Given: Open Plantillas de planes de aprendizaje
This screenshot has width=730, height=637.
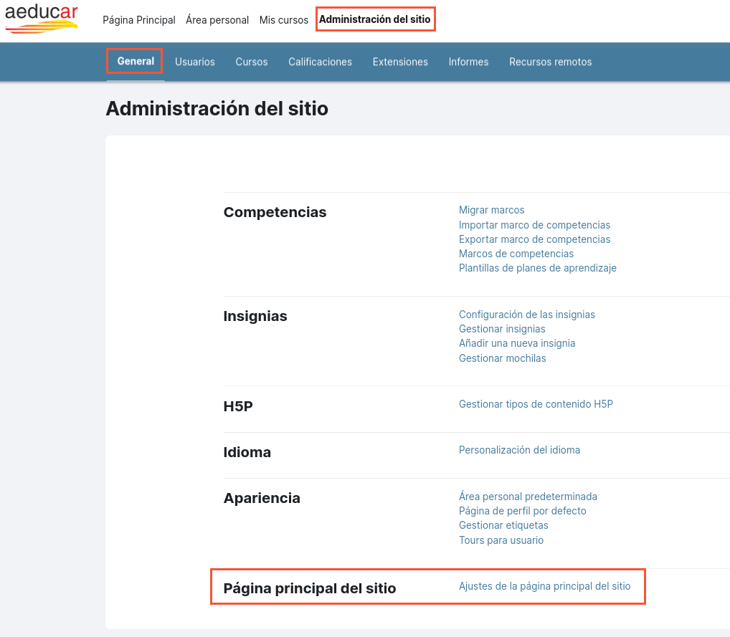Looking at the screenshot, I should [x=537, y=268].
